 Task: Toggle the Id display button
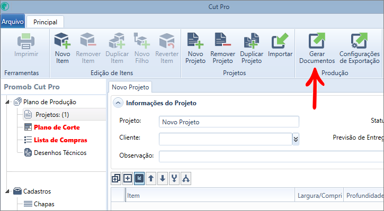tap(139, 179)
